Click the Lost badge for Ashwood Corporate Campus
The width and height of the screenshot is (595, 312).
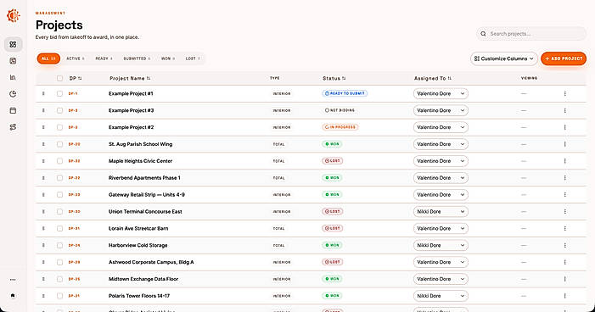[x=333, y=262]
